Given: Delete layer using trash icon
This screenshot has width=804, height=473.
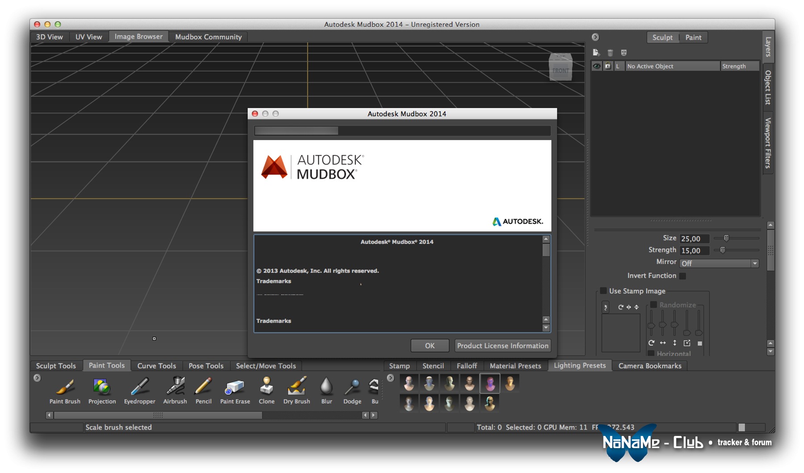Looking at the screenshot, I should (610, 53).
